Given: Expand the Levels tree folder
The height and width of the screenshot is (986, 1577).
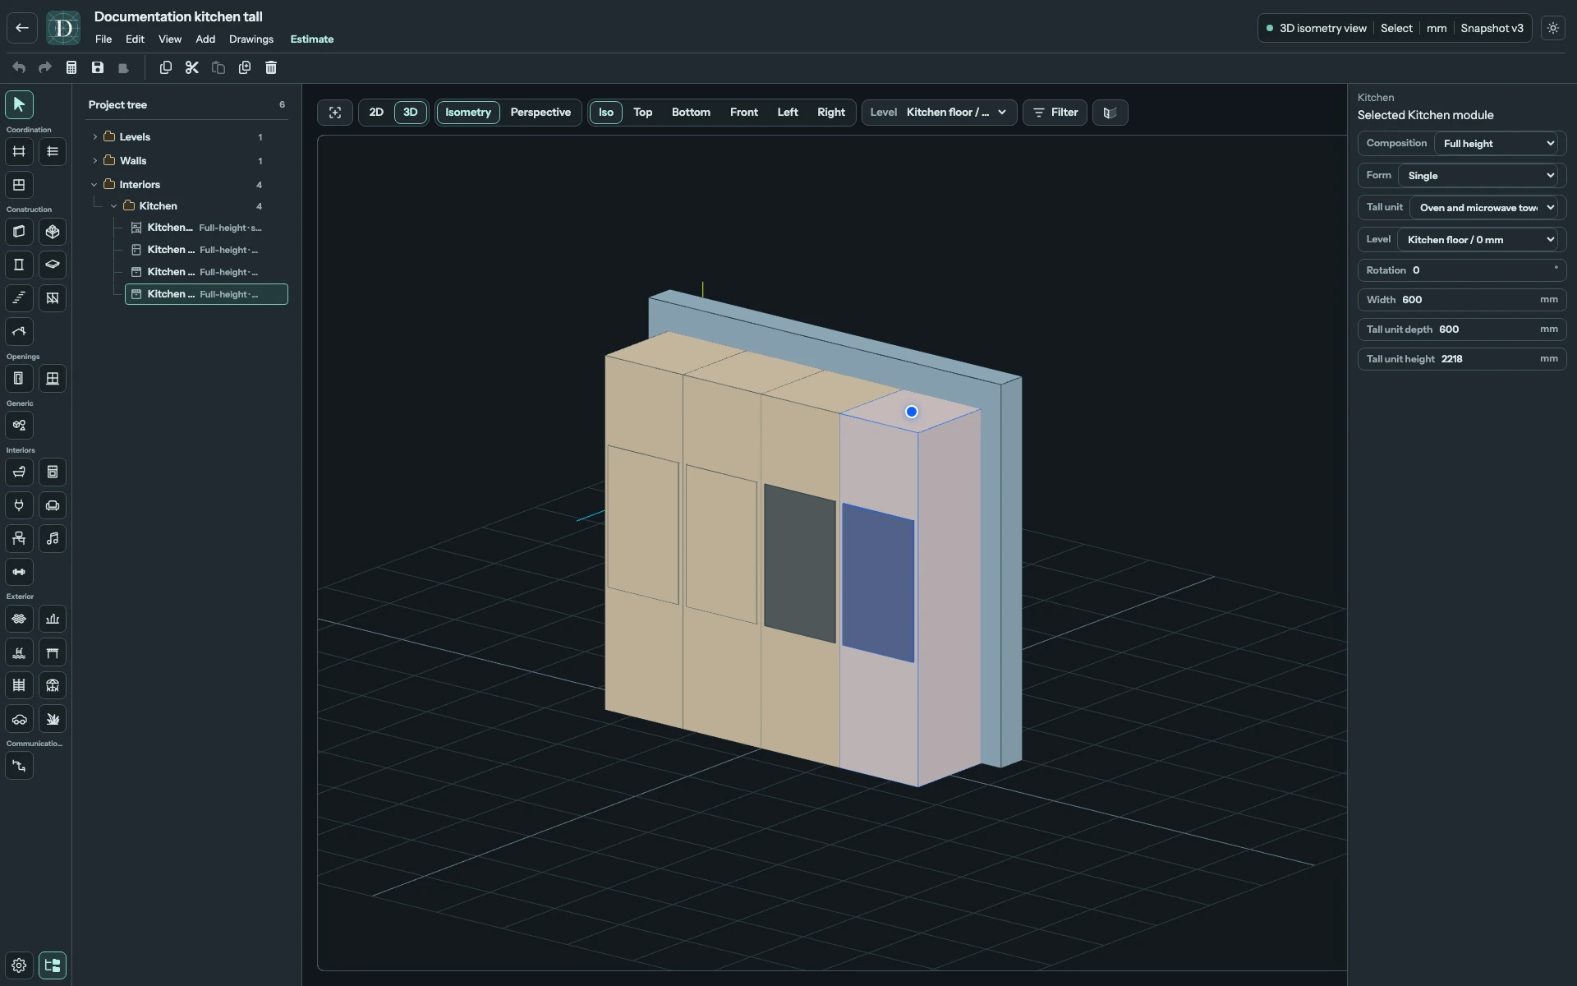Looking at the screenshot, I should (x=94, y=137).
